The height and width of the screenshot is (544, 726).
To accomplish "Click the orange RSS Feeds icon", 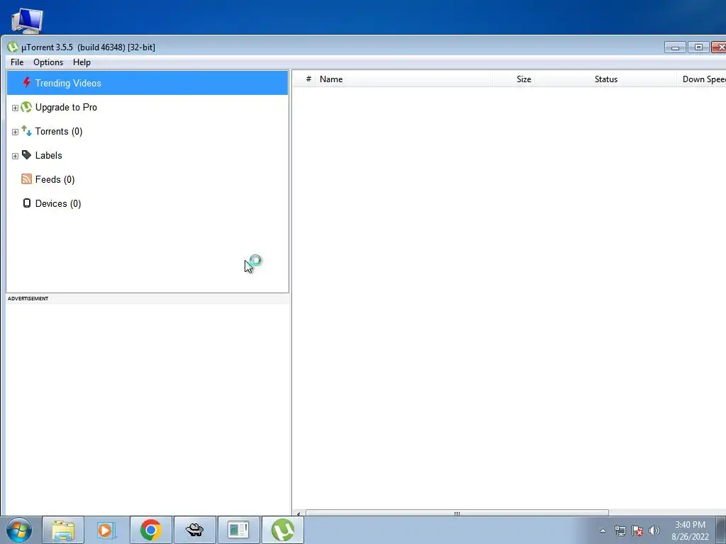I will pyautogui.click(x=26, y=179).
